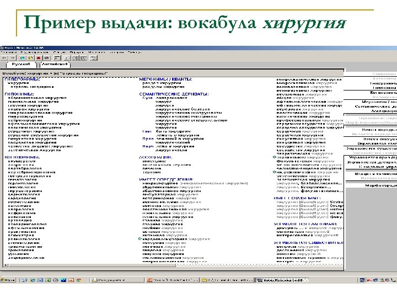
Task: Select Имеет определения in the right panel
Action: point(379,130)
